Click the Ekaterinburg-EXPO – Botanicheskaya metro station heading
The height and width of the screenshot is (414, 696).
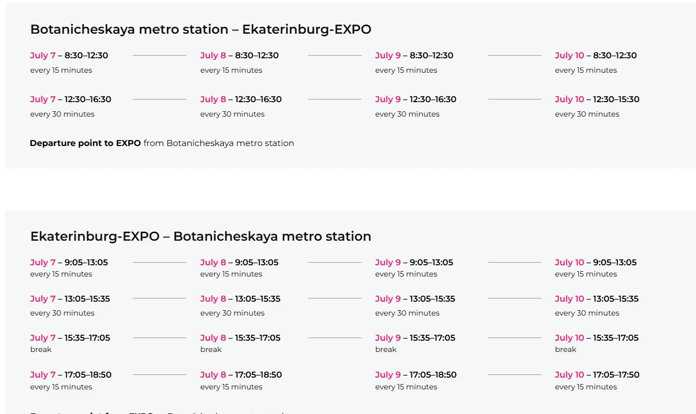201,236
